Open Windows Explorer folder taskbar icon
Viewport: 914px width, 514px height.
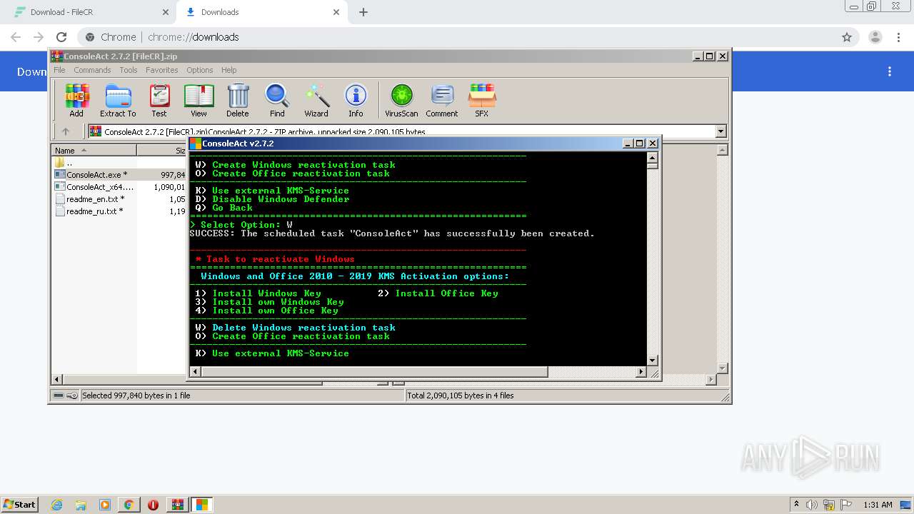[x=81, y=505]
